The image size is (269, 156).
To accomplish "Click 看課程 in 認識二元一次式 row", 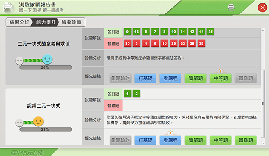I will 170,140.
